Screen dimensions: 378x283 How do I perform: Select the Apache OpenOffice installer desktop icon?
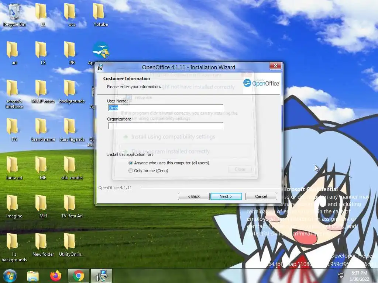[101, 52]
